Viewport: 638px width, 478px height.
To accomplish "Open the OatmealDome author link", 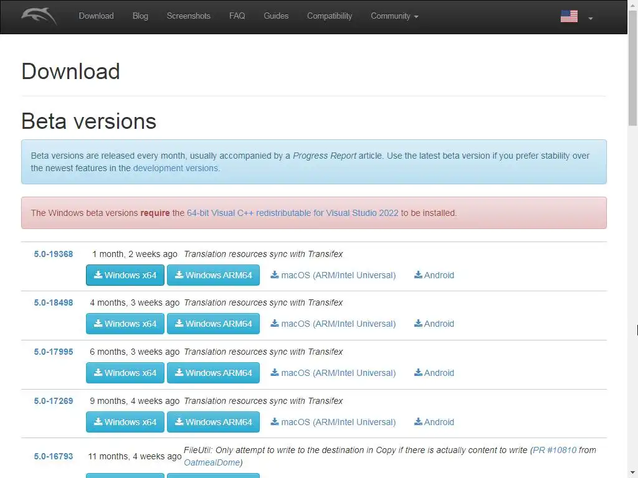I will (212, 462).
